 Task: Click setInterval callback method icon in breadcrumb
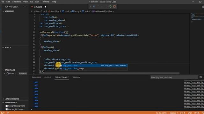tap(93, 11)
